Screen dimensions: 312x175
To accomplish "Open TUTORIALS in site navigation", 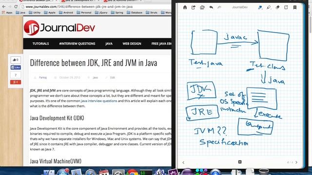I will 40,44.
